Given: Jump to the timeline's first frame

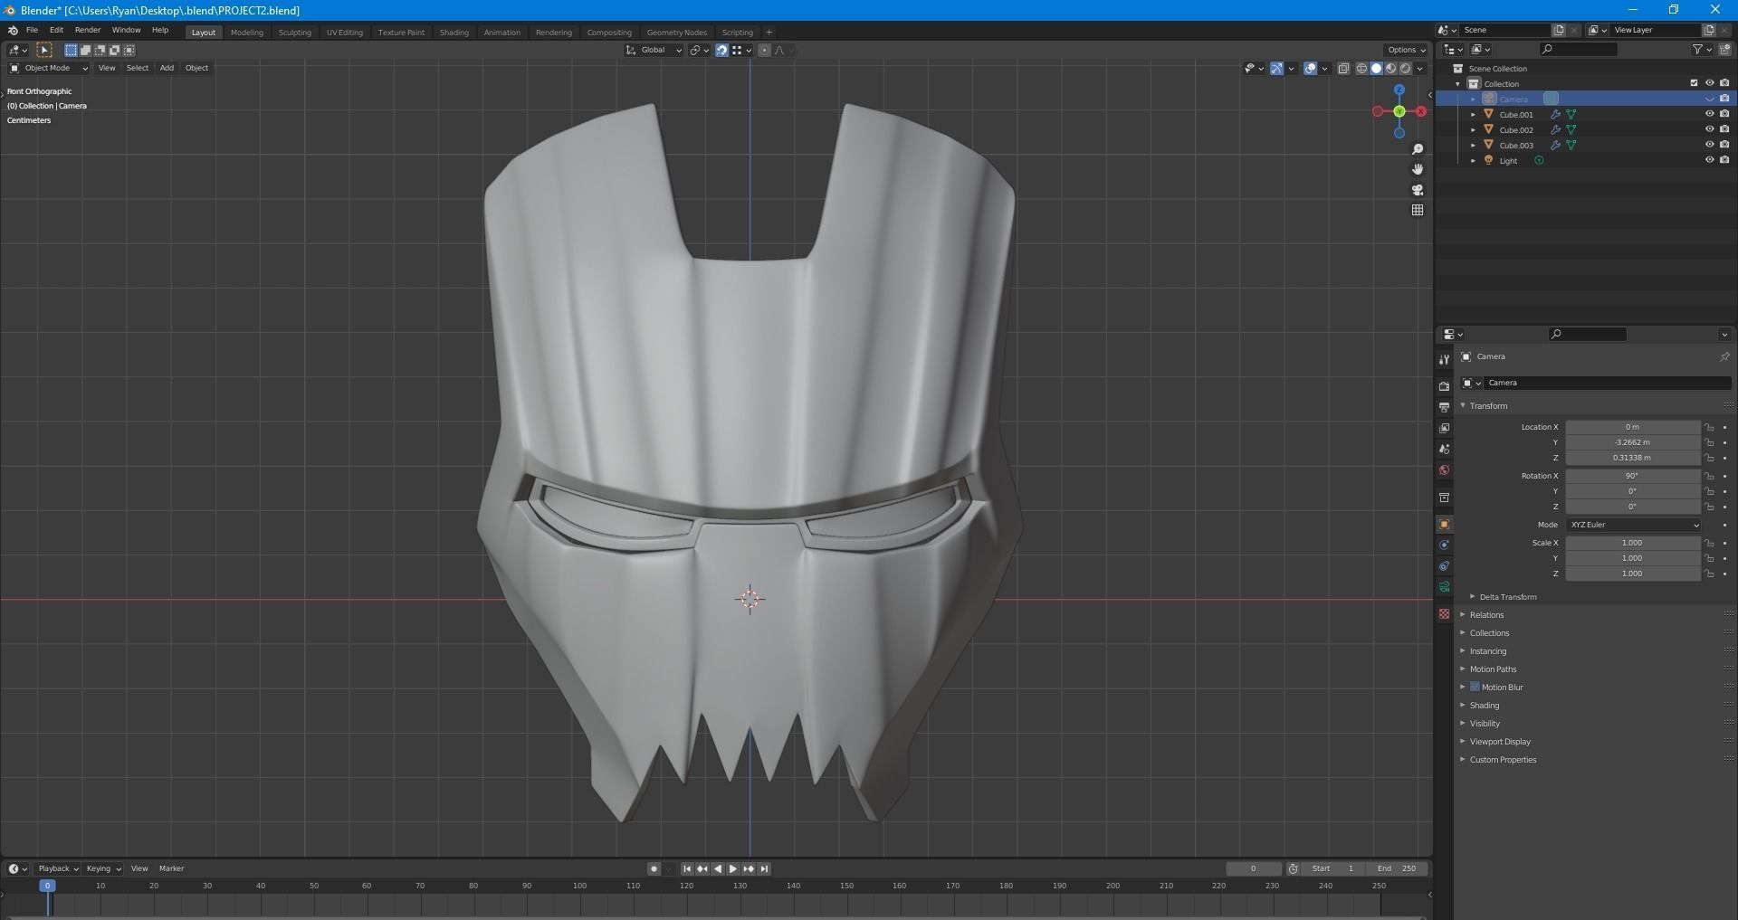Looking at the screenshot, I should tap(687, 868).
